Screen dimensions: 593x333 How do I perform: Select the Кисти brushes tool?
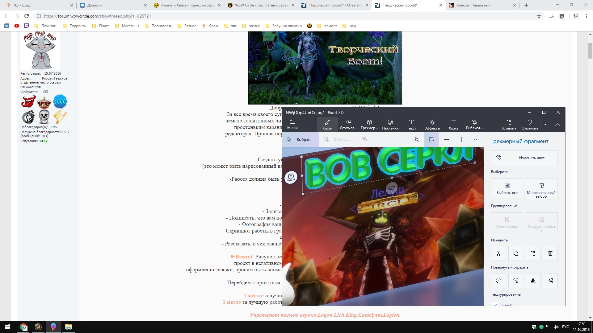pos(327,124)
